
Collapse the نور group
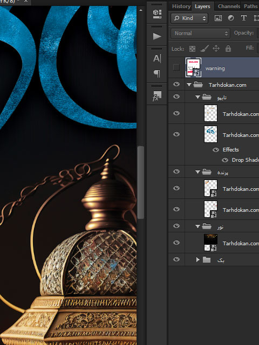coord(197,226)
